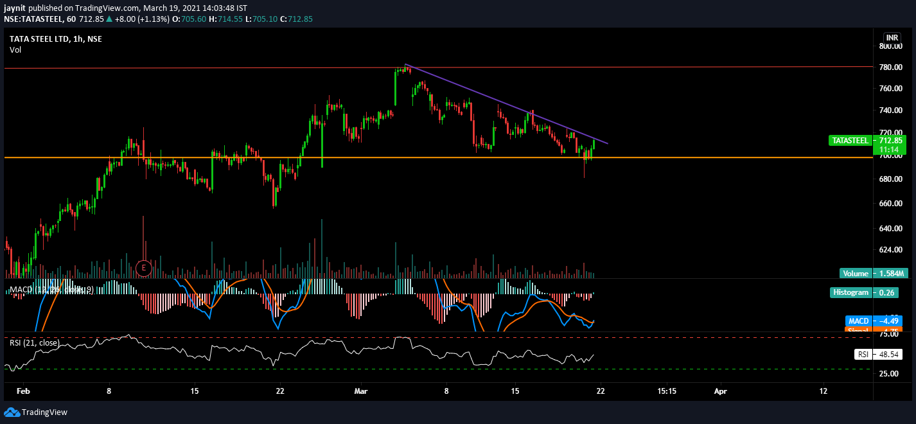This screenshot has height=424, width=916.
Task: Click the RSI 25.00 level label
Action: [x=889, y=373]
